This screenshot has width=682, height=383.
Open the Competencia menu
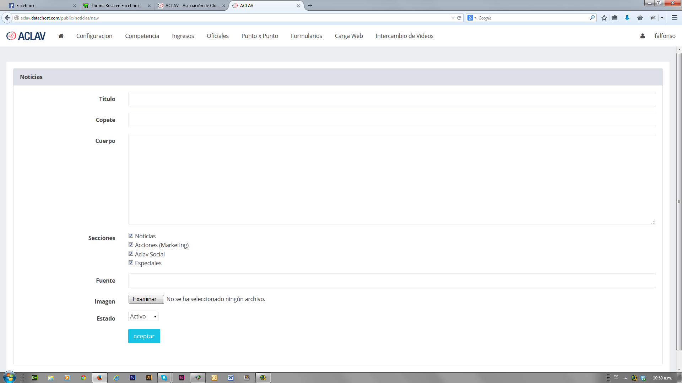point(142,36)
